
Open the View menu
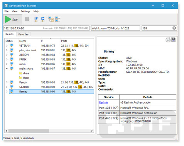pyautogui.click(x=15, y=11)
